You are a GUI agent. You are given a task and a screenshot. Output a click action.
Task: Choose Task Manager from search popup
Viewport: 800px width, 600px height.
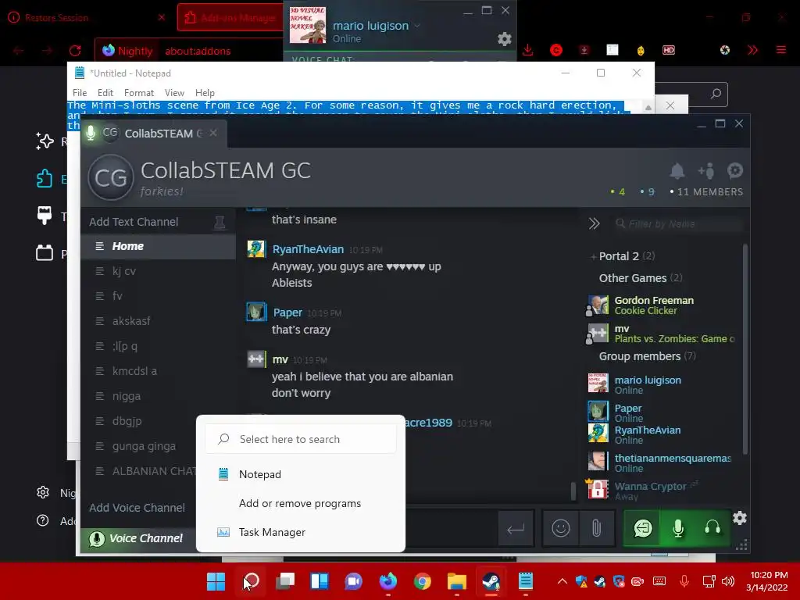coord(301,532)
